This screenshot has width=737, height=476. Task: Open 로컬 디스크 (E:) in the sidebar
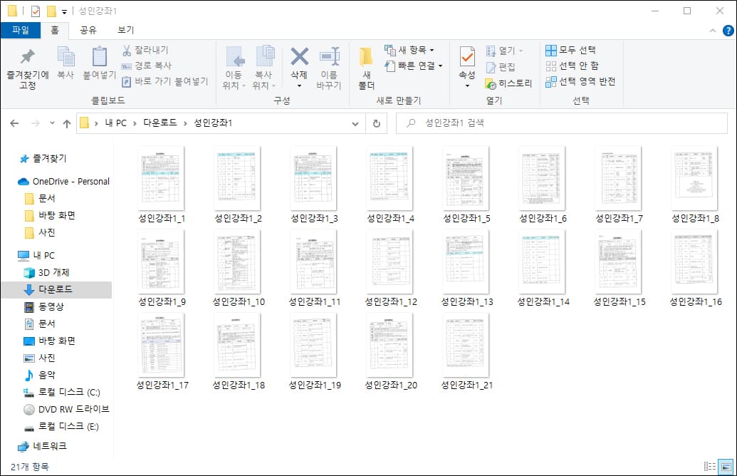click(62, 427)
